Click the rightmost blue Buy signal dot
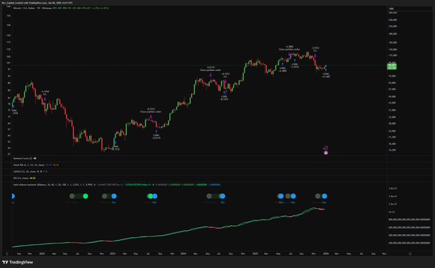 [x=325, y=196]
